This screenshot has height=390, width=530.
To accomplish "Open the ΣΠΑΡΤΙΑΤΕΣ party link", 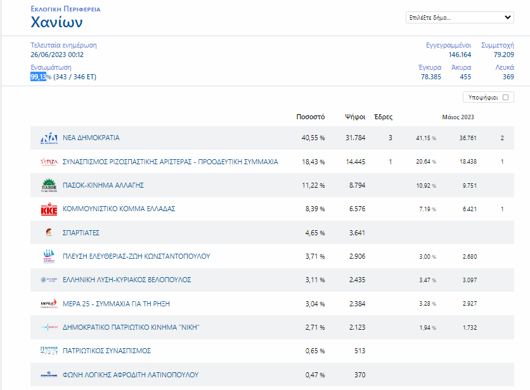I will (x=81, y=233).
